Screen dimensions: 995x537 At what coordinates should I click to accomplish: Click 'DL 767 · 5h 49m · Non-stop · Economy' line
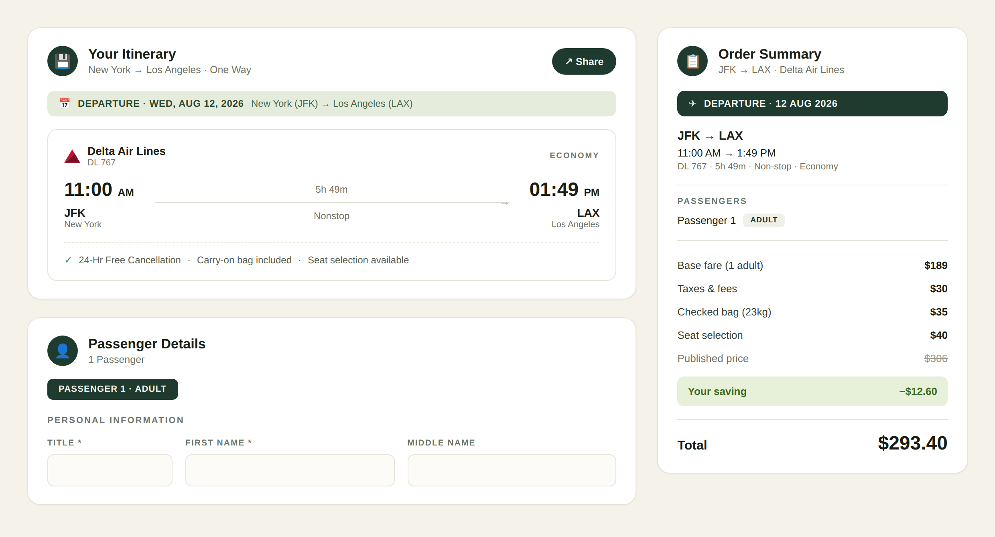click(x=757, y=166)
